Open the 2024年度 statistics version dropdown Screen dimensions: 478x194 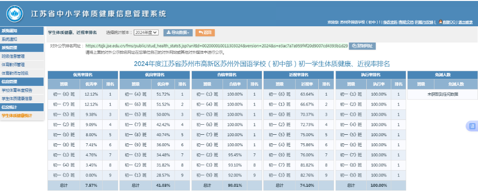tap(146, 32)
